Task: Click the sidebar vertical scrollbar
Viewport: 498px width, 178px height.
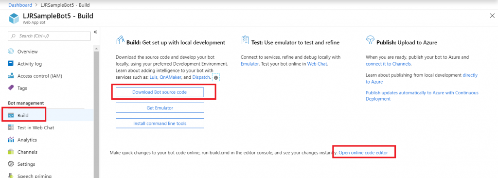Action: 97,114
